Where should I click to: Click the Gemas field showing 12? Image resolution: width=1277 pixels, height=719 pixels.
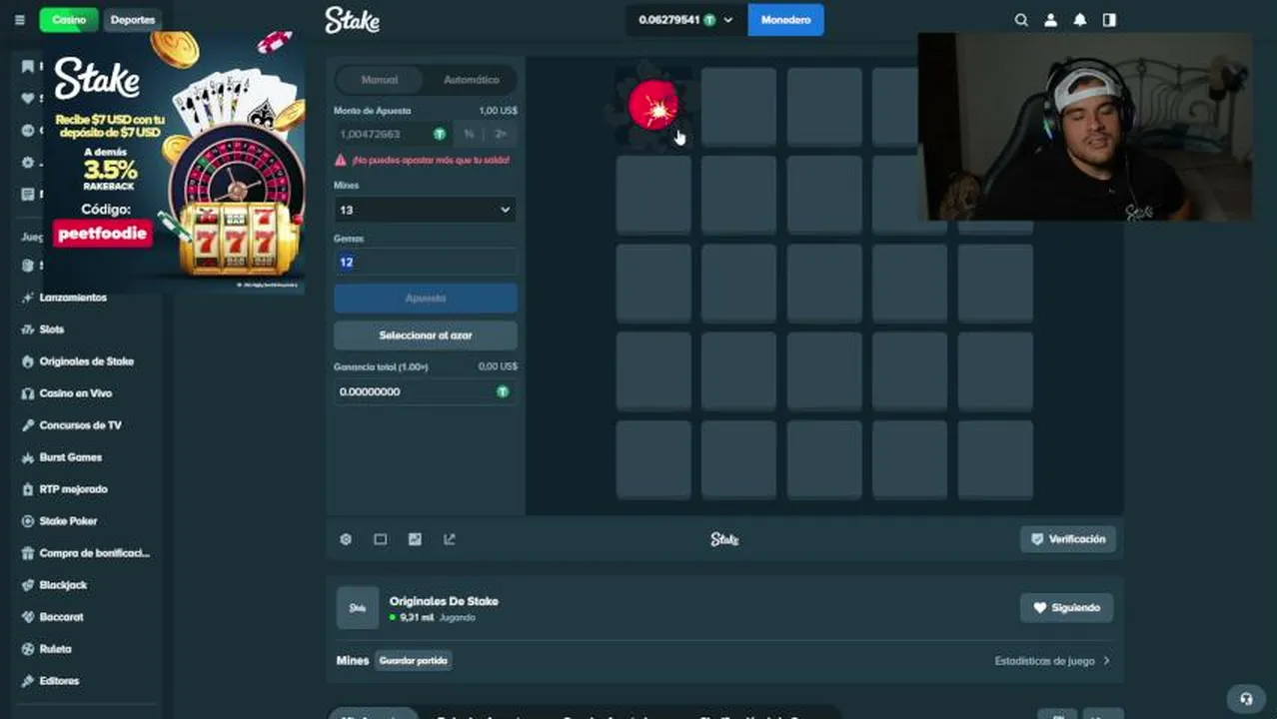pos(426,262)
